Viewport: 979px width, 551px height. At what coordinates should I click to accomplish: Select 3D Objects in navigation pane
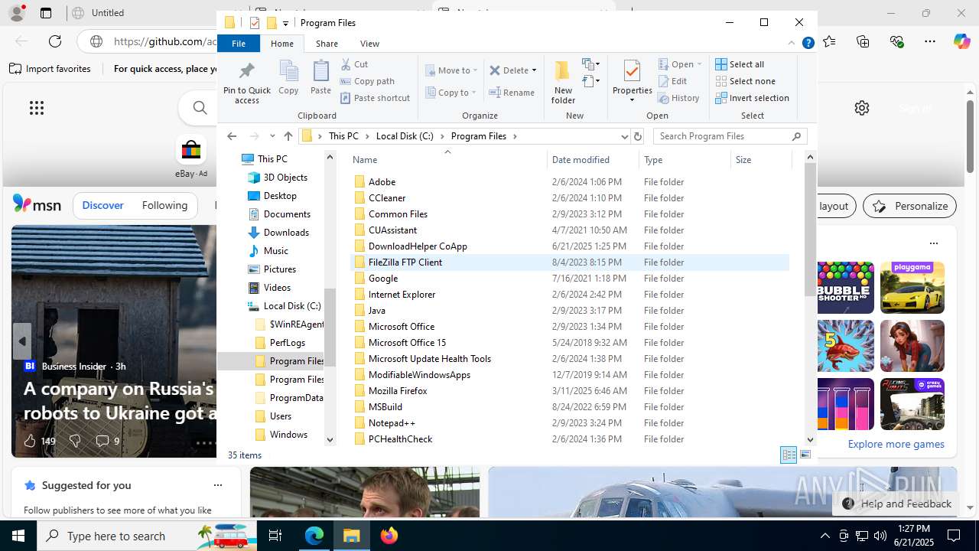(x=278, y=178)
